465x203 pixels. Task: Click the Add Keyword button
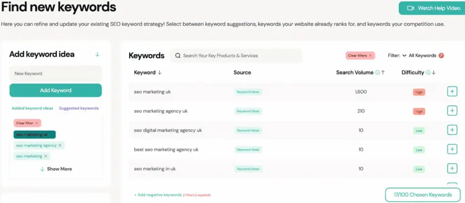coord(55,90)
